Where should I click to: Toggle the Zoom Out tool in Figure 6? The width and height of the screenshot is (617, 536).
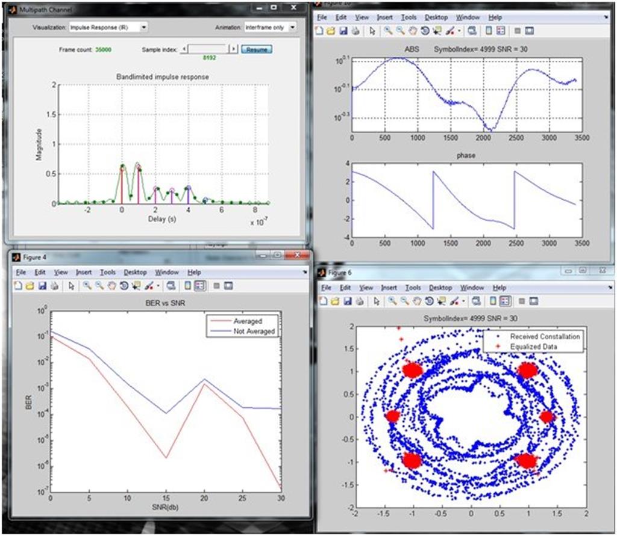[x=404, y=301]
